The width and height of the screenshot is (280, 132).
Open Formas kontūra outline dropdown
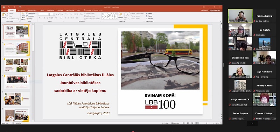tap(134, 16)
